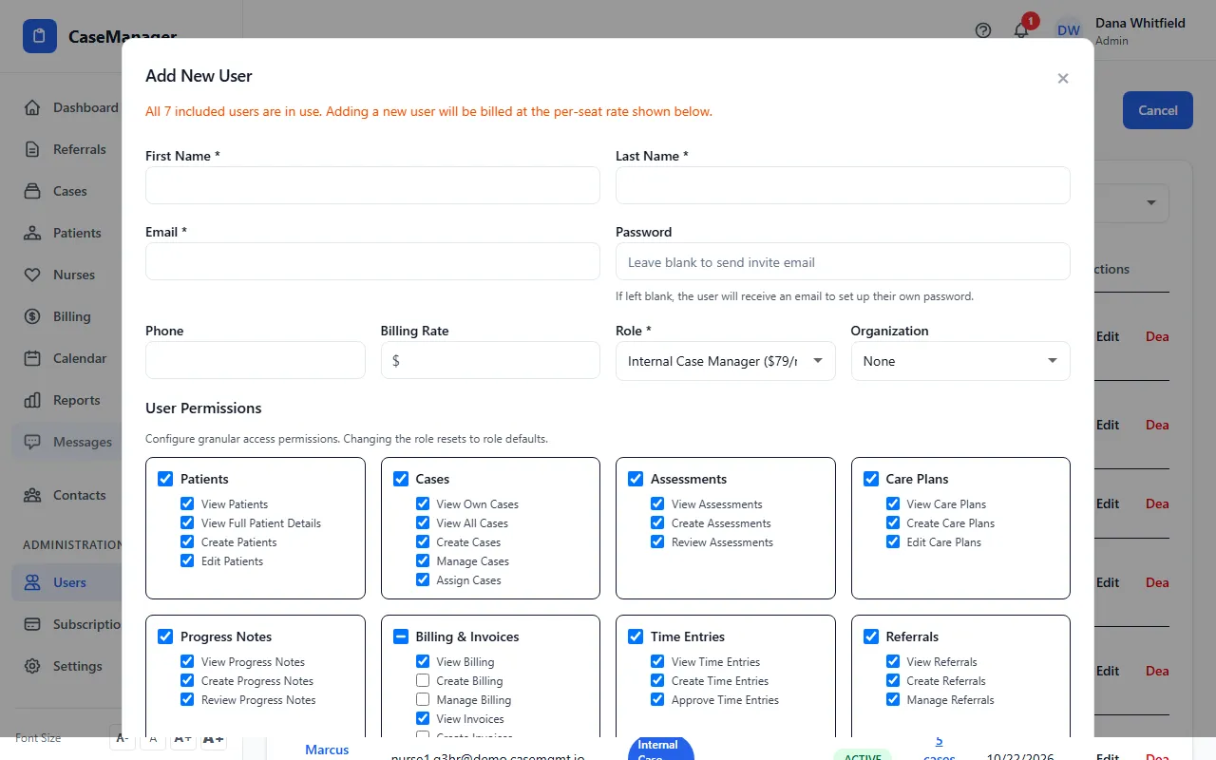
Task: Increase font size with A+ button
Action: (182, 738)
